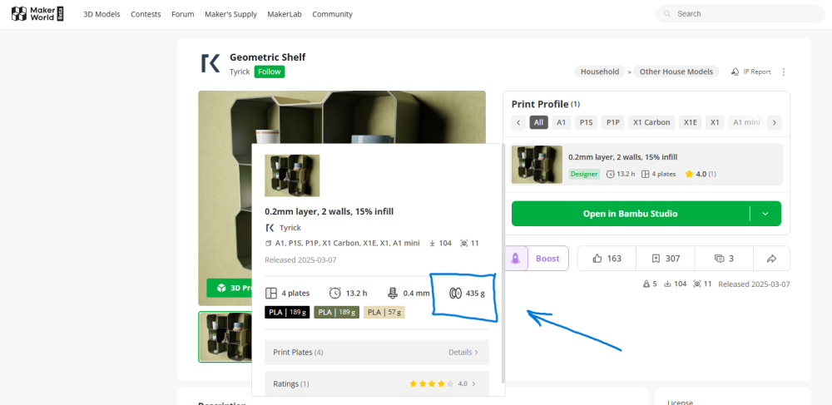Screen dimensions: 832x405
Task: Click the beige PLA 57 g swatch
Action: [x=384, y=312]
